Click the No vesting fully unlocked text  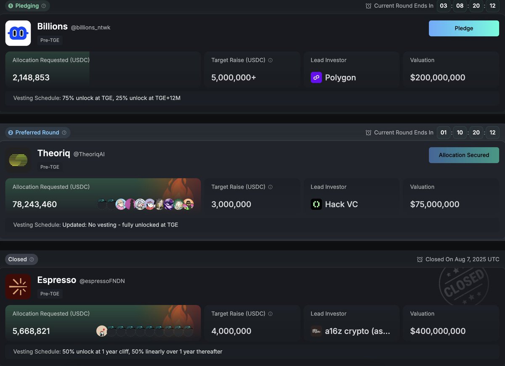pos(120,225)
